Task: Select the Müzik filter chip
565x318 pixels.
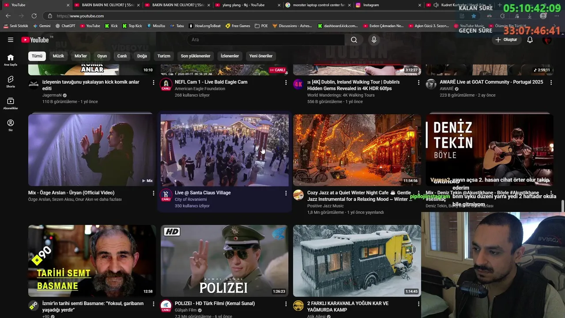Action: [58, 56]
